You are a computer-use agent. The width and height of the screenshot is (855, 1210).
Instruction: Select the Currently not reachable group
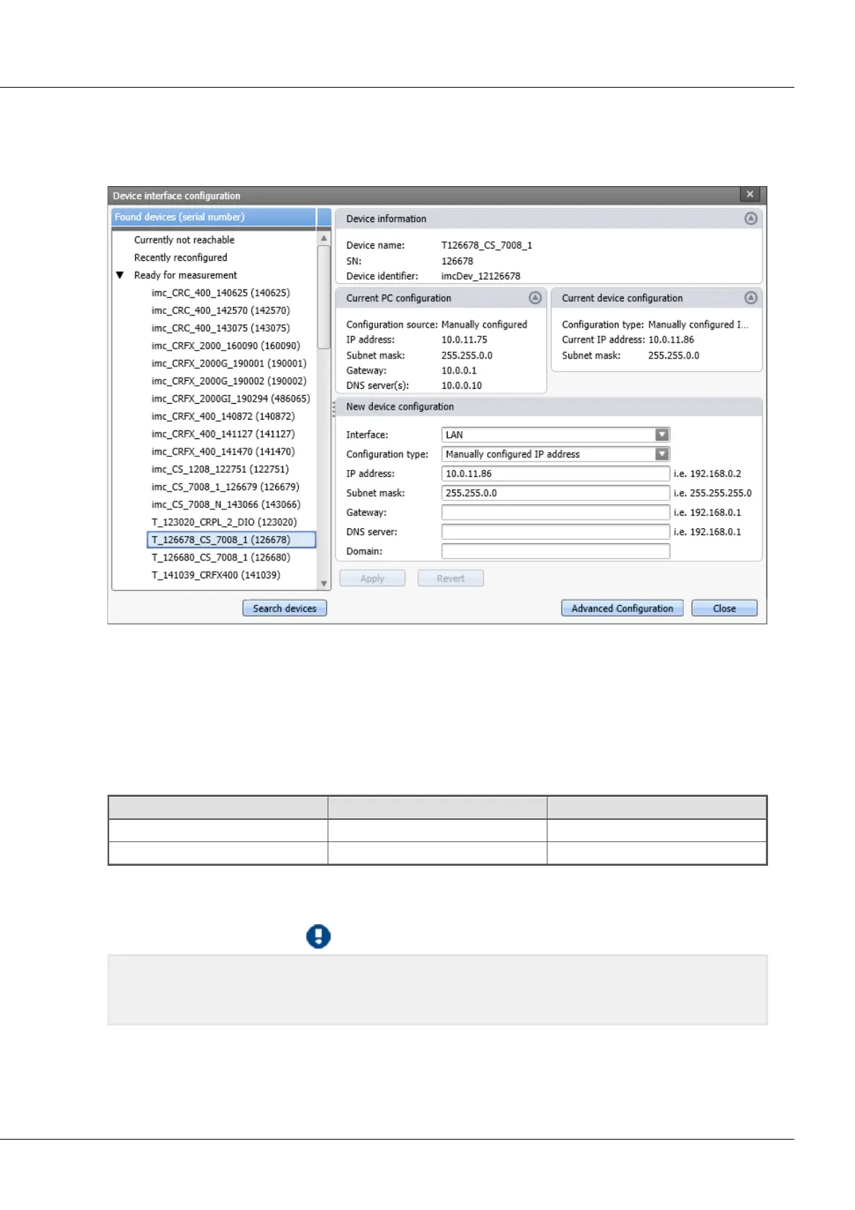click(184, 240)
